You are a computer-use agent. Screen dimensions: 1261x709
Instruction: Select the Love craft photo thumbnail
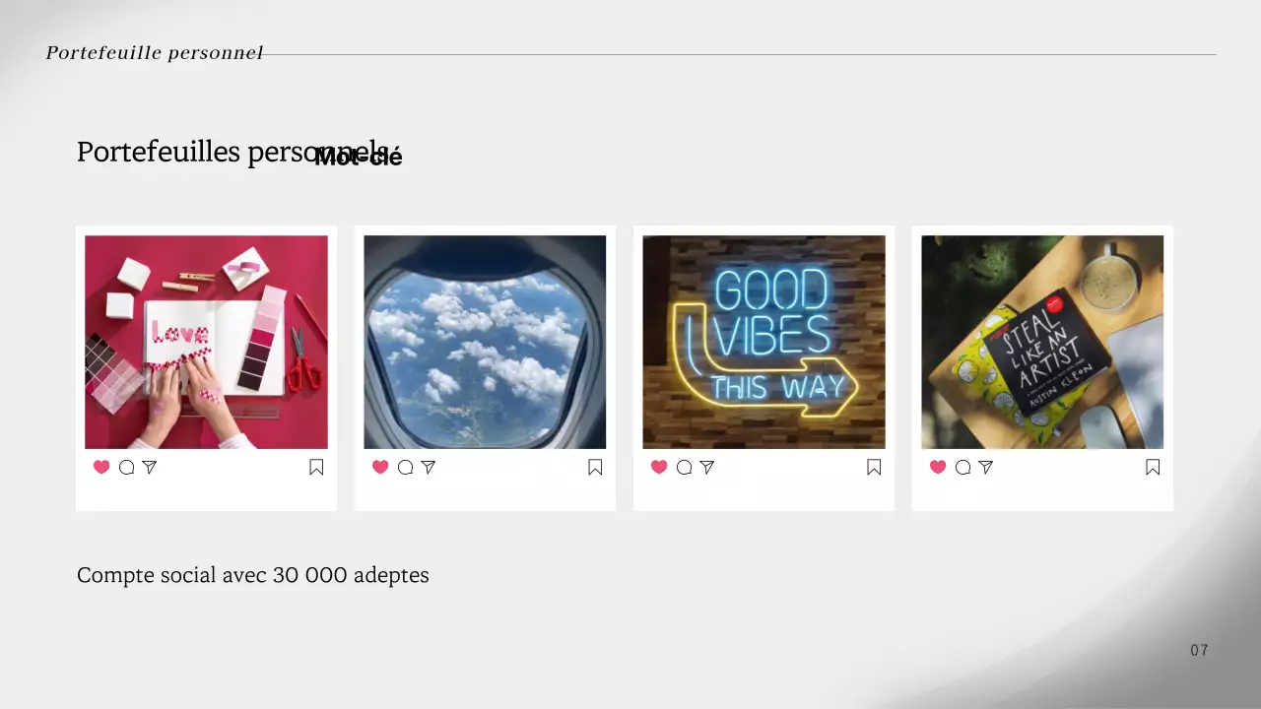206,342
